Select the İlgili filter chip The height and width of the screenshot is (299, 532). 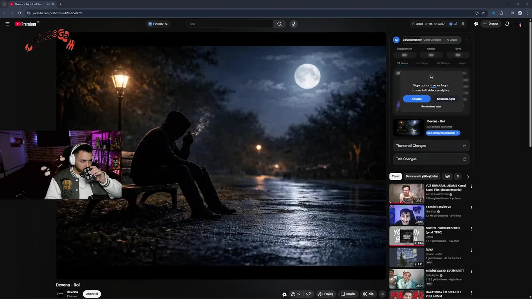coord(447,176)
